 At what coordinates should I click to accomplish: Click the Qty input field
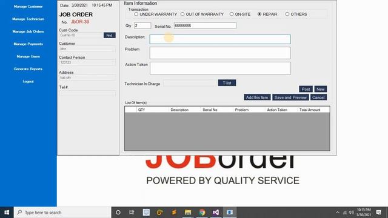pyautogui.click(x=142, y=25)
